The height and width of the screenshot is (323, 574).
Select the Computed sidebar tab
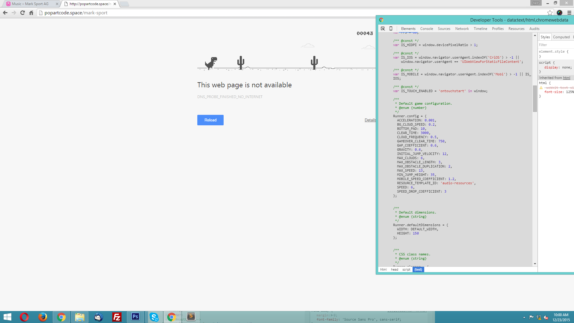[561, 37]
